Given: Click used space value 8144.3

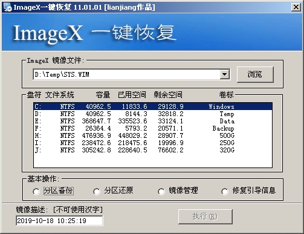Looking at the screenshot, I should 136,114.
